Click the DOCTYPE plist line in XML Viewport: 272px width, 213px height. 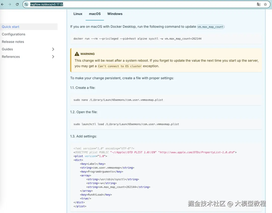click(155, 152)
